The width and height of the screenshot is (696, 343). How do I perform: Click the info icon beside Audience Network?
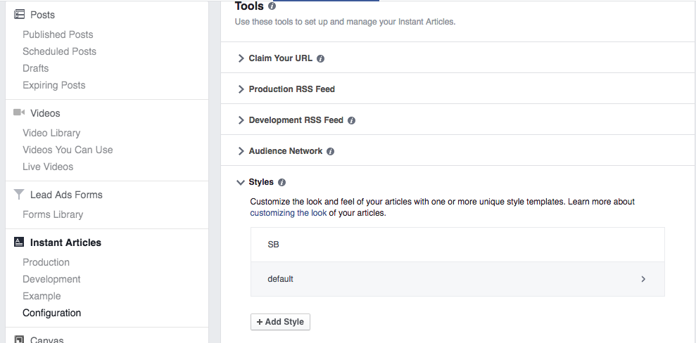[x=330, y=152]
